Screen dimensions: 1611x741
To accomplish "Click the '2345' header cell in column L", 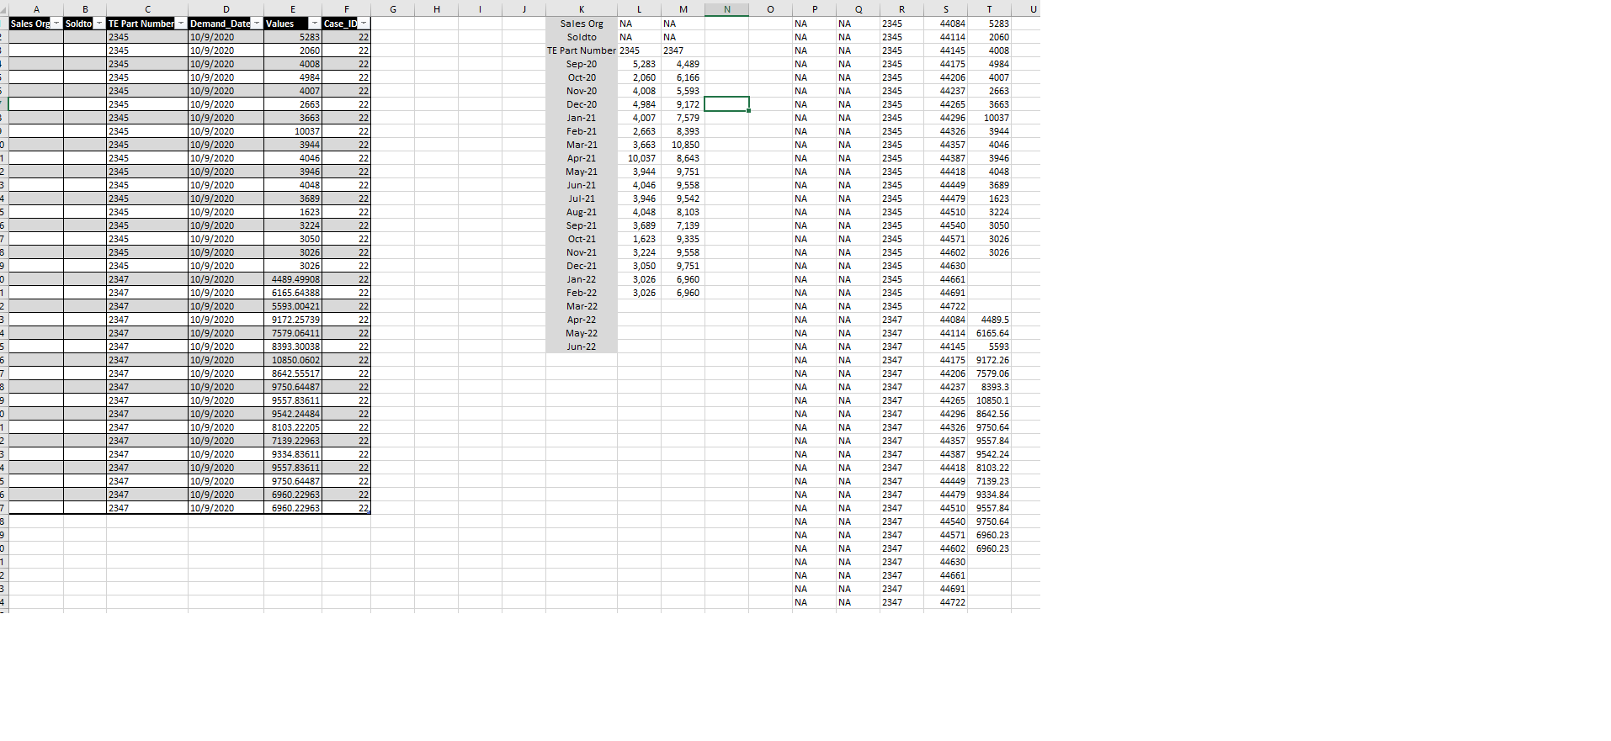I will point(640,50).
